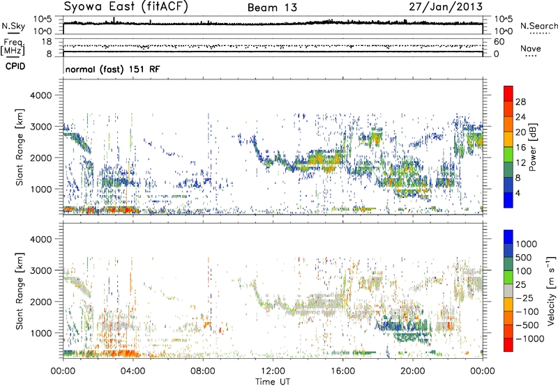Viewport: 558px width, 386px height.
Task: Click the "4" label on the Power scale
Action: (x=518, y=193)
